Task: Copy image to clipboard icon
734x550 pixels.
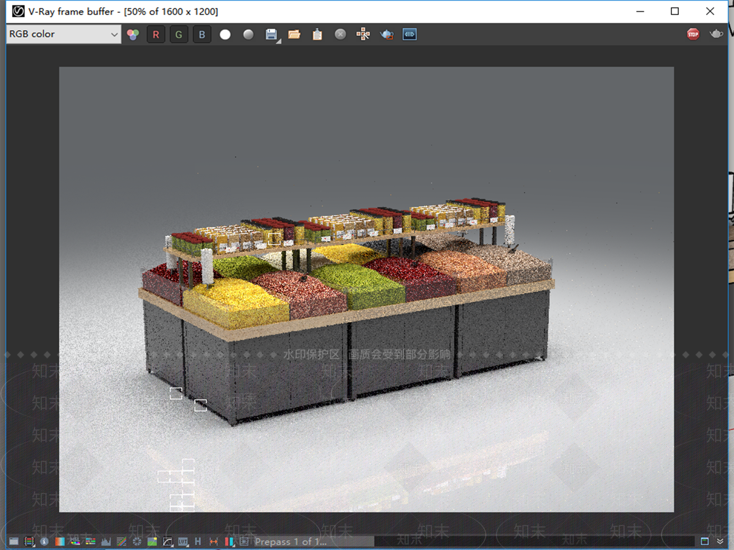Action: [x=317, y=34]
